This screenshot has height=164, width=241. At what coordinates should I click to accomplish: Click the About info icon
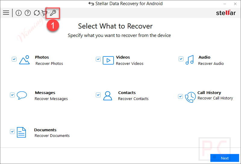coord(19,13)
